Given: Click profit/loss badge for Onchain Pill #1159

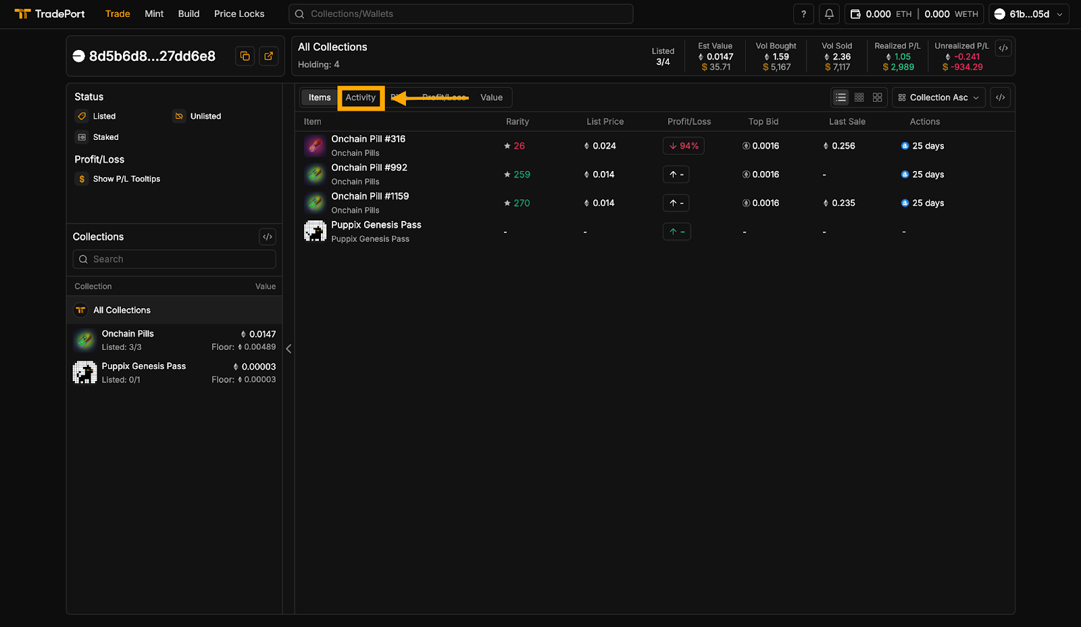Looking at the screenshot, I should (x=676, y=203).
